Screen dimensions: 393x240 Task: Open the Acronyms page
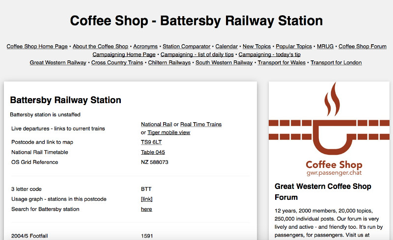pos(145,47)
